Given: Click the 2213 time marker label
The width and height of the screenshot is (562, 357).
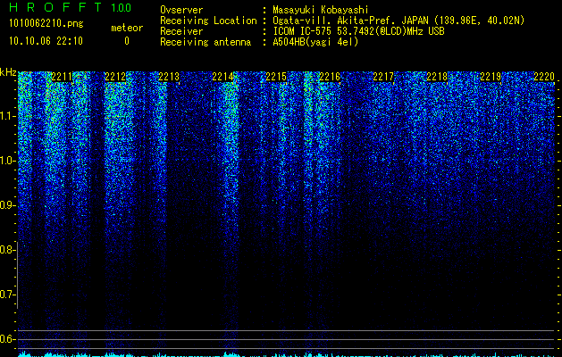Looking at the screenshot, I should tap(169, 77).
